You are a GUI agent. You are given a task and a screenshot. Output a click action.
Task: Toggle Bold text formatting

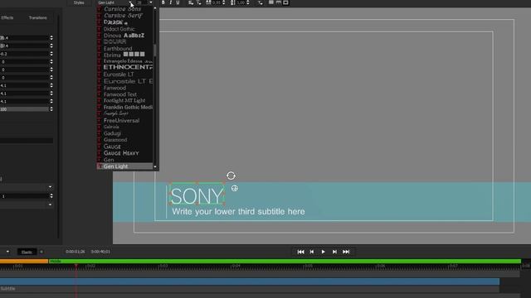pyautogui.click(x=163, y=2)
